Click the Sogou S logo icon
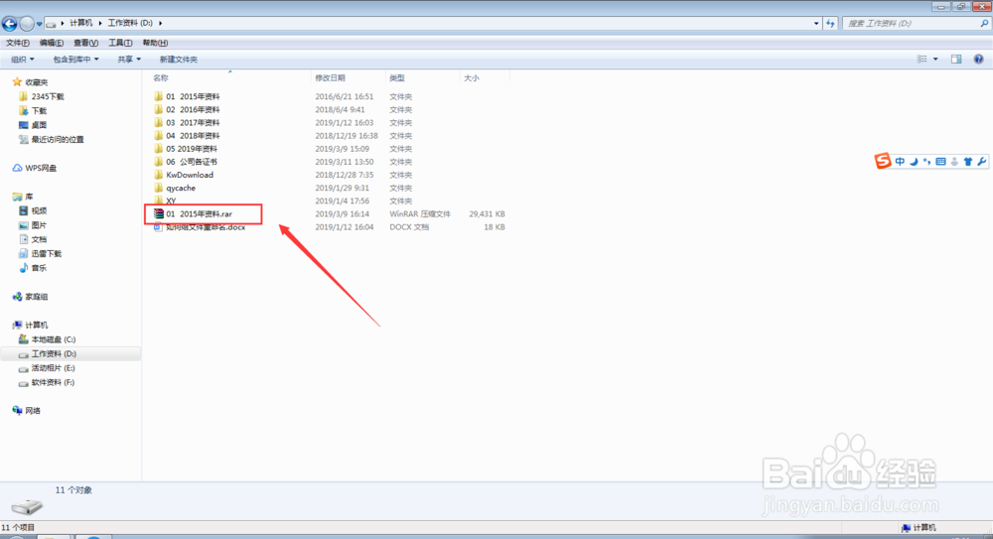The width and height of the screenshot is (993, 539). tap(883, 162)
